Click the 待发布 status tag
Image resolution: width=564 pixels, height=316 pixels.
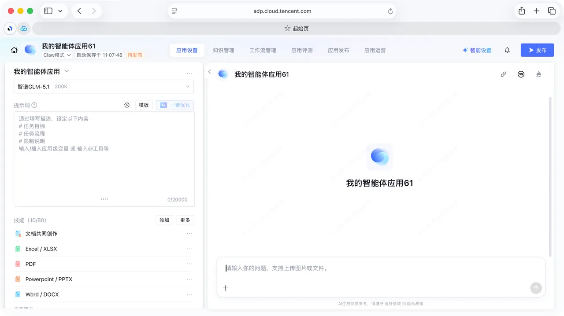click(135, 55)
